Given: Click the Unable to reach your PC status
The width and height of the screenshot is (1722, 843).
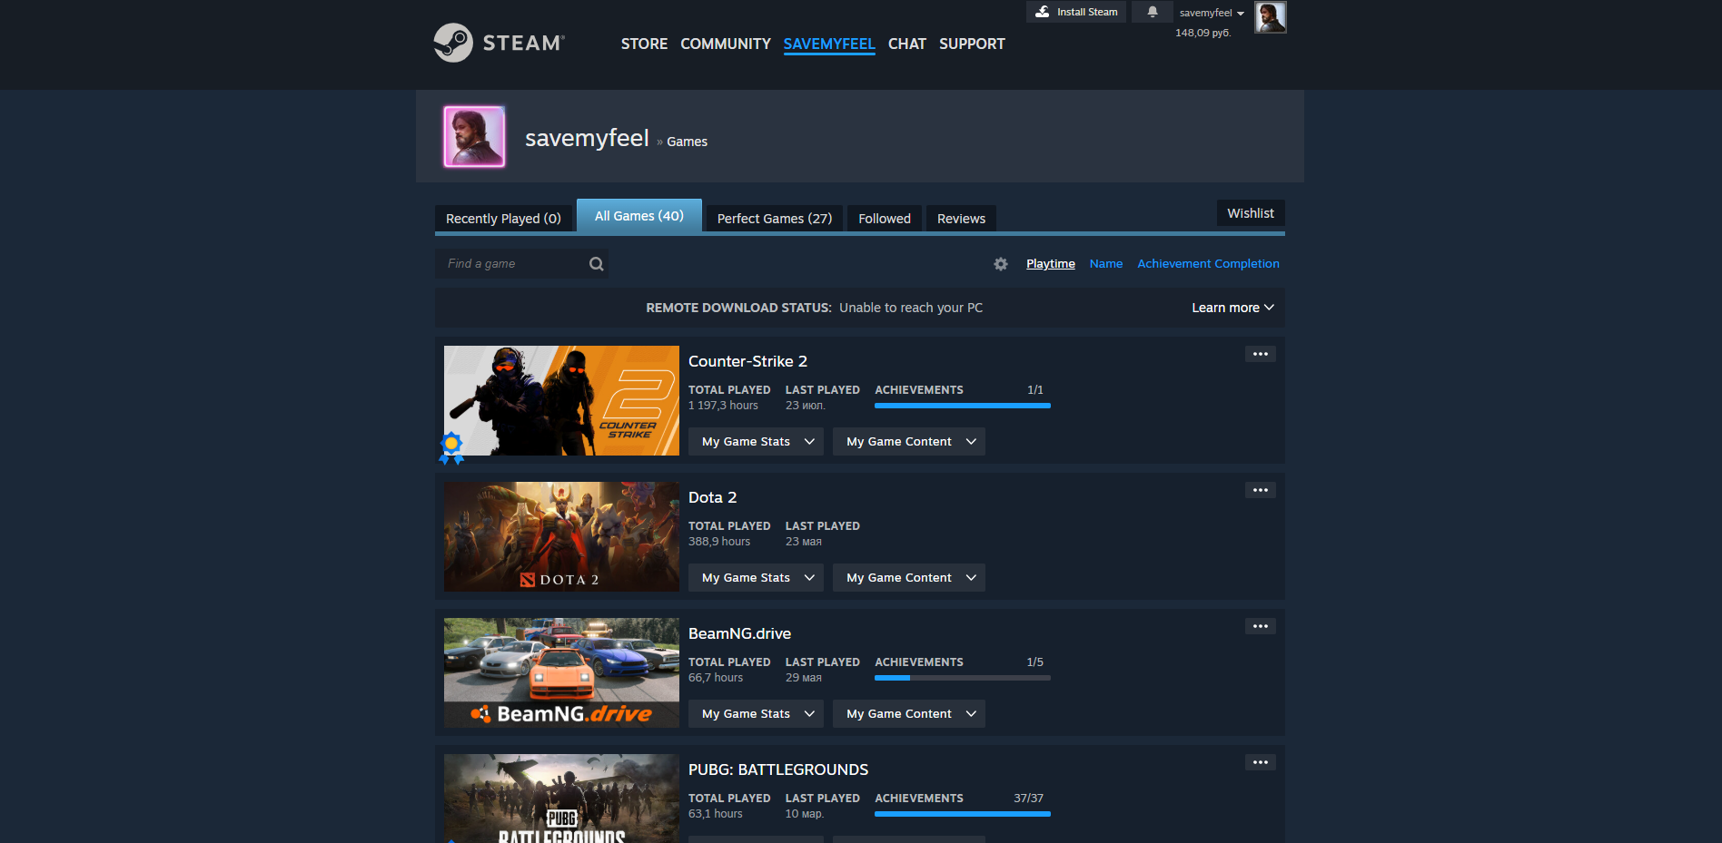Looking at the screenshot, I should [911, 308].
